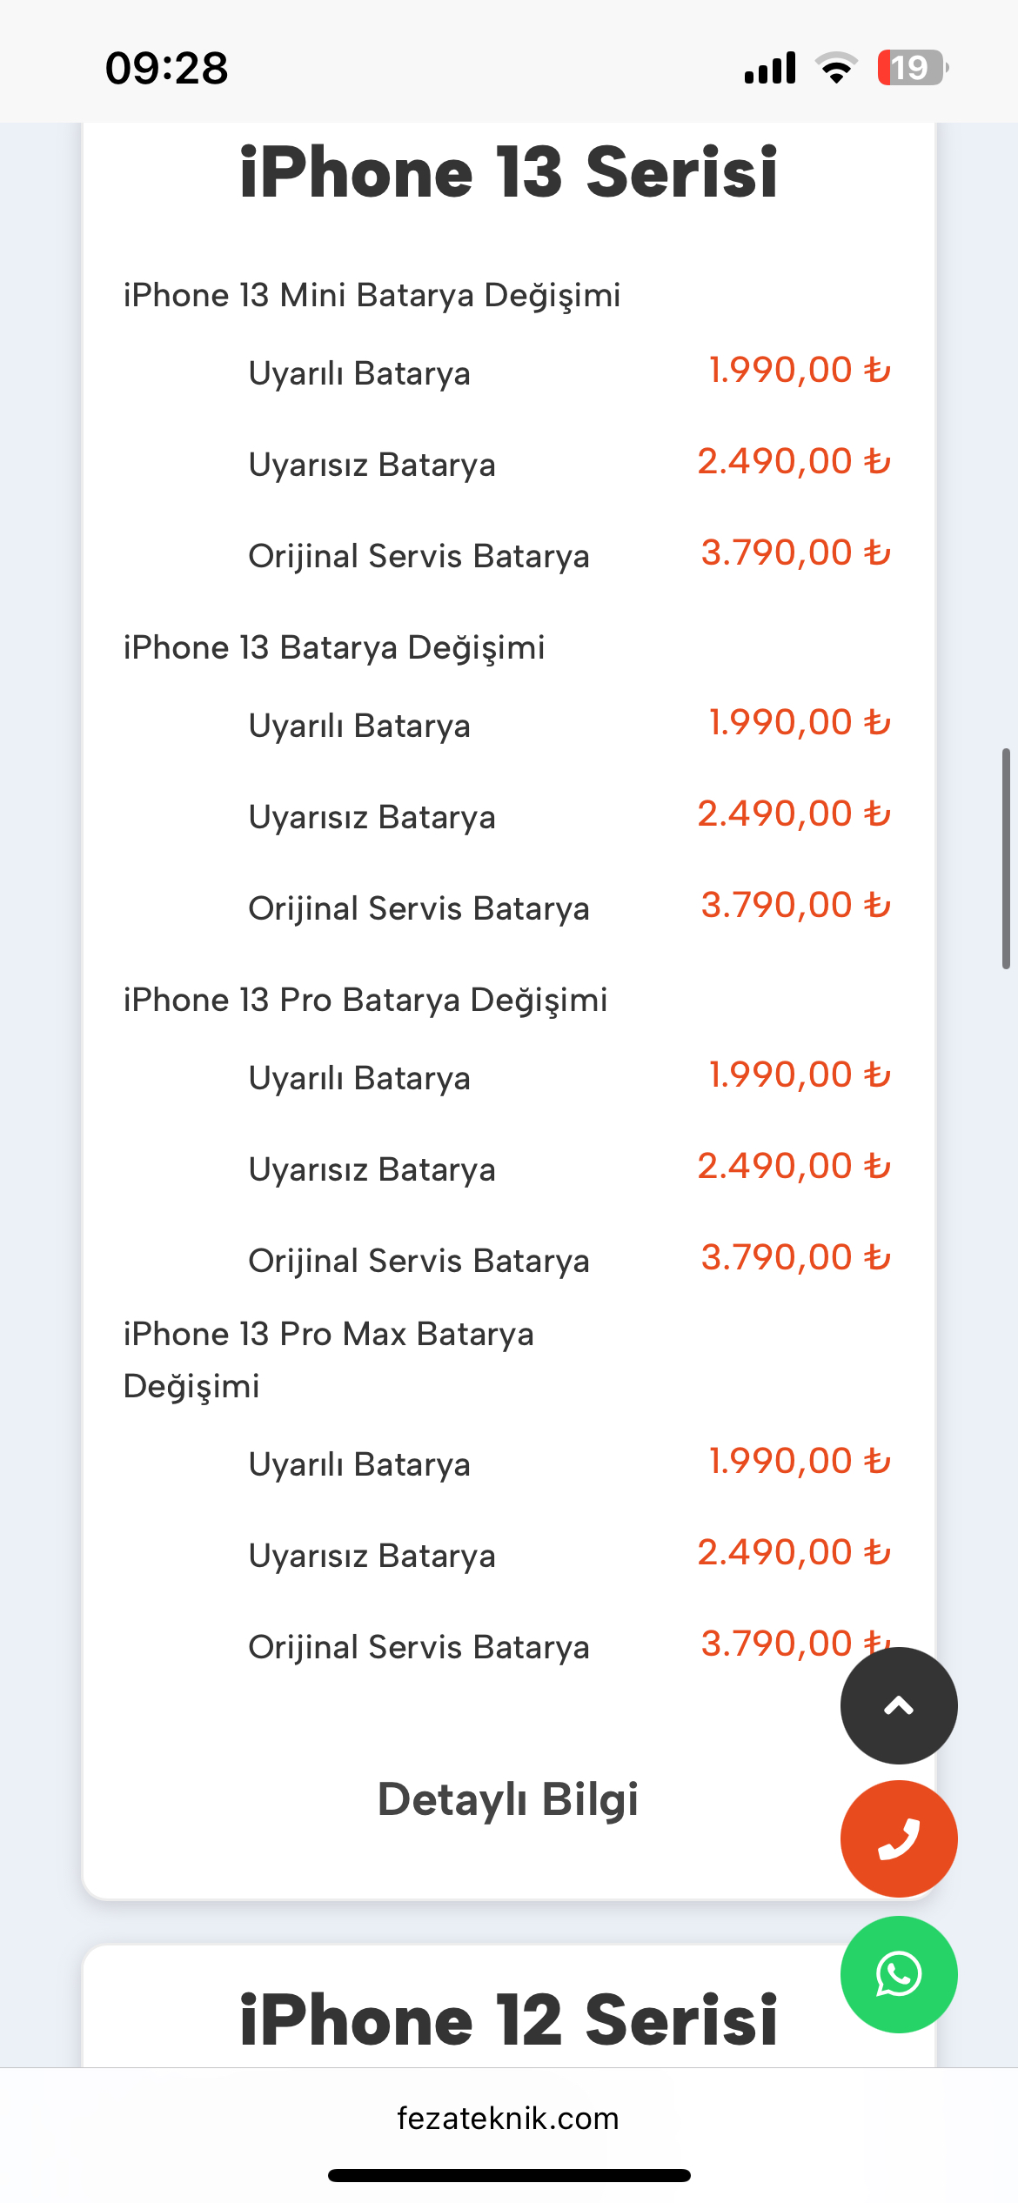This screenshot has height=2203, width=1018.
Task: Select iPhone 13 Mini Batarya Değişimi title
Action: pyautogui.click(x=372, y=296)
